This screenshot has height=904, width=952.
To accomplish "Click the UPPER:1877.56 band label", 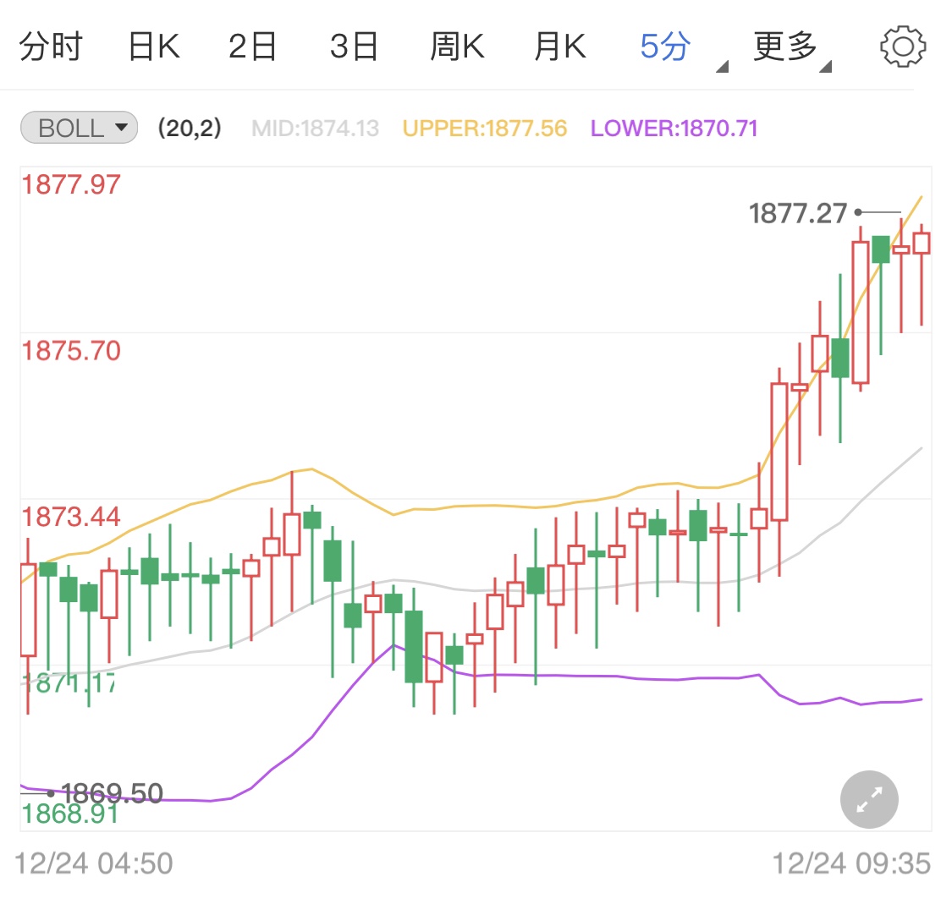I will pyautogui.click(x=484, y=129).
